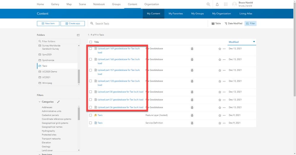Click sharing lock icon for Taxis Service Definition

192,123
